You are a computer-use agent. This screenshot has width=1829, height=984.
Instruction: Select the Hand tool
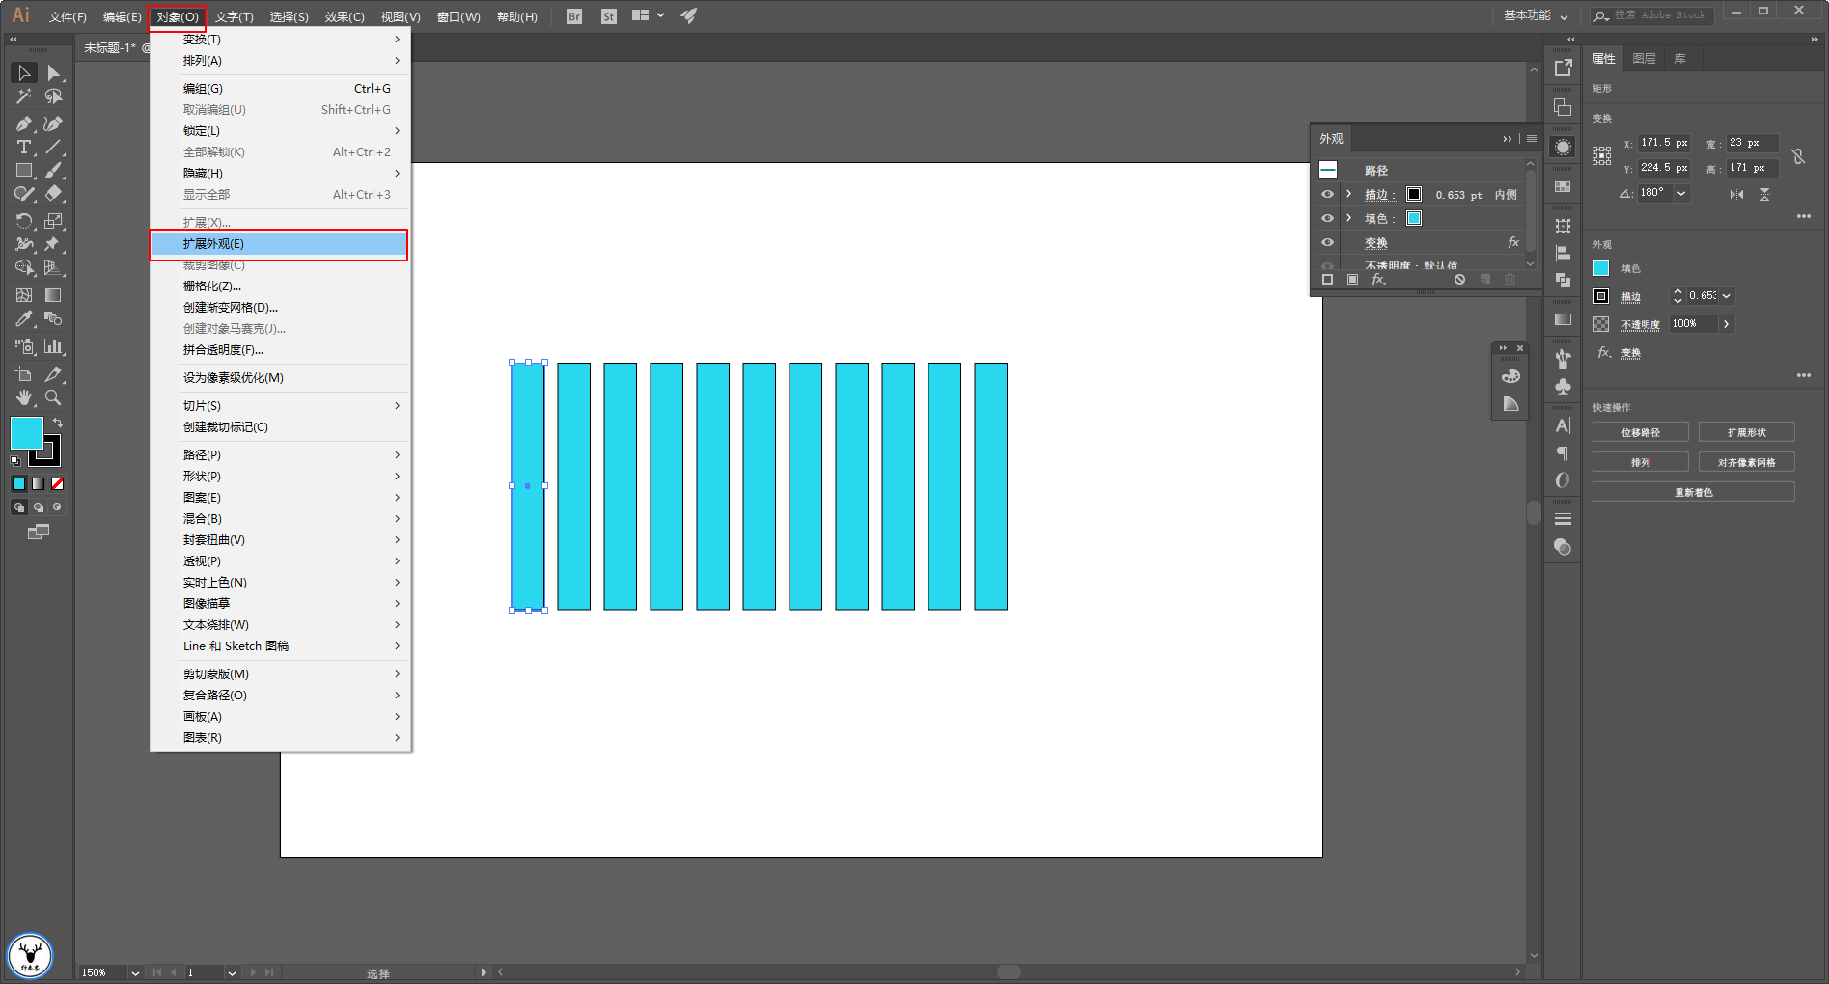[24, 397]
